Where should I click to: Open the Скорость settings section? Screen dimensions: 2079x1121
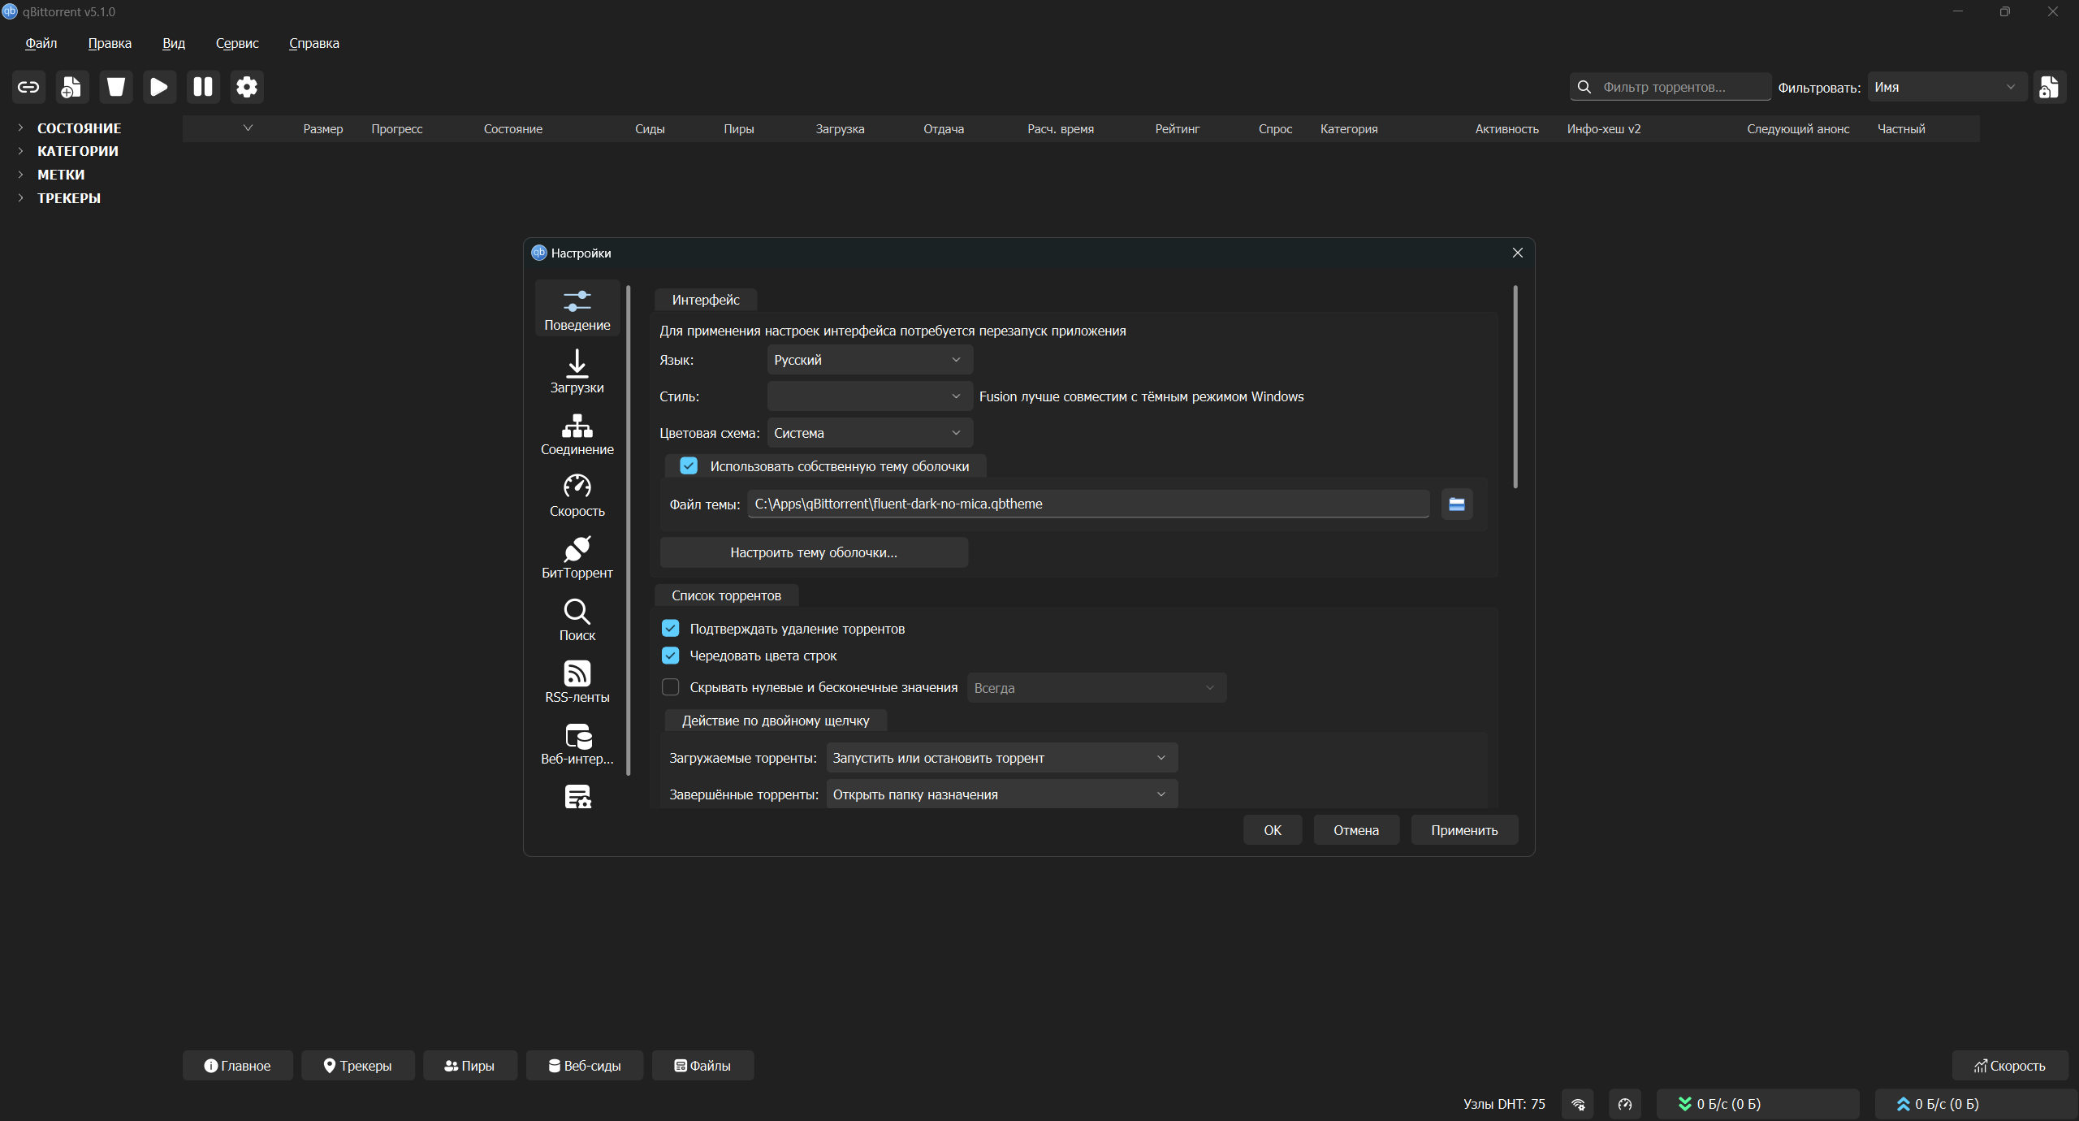coord(577,496)
